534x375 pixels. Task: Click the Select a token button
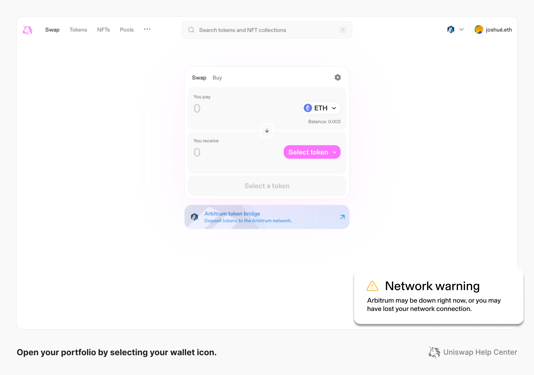(x=267, y=186)
